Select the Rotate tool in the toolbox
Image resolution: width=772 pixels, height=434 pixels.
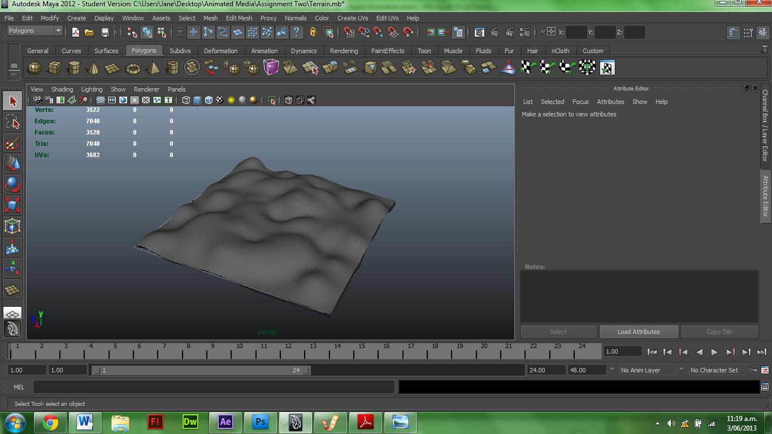click(12, 184)
